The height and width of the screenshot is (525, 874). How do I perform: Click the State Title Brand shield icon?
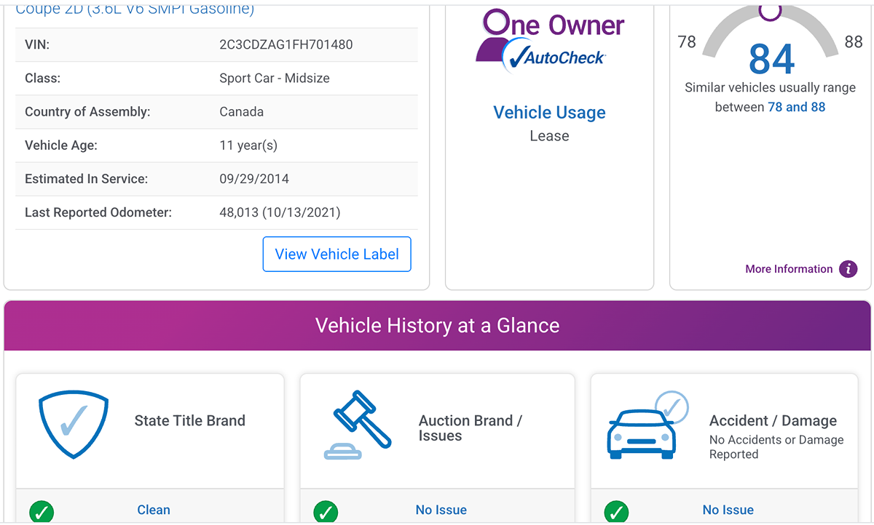74,423
